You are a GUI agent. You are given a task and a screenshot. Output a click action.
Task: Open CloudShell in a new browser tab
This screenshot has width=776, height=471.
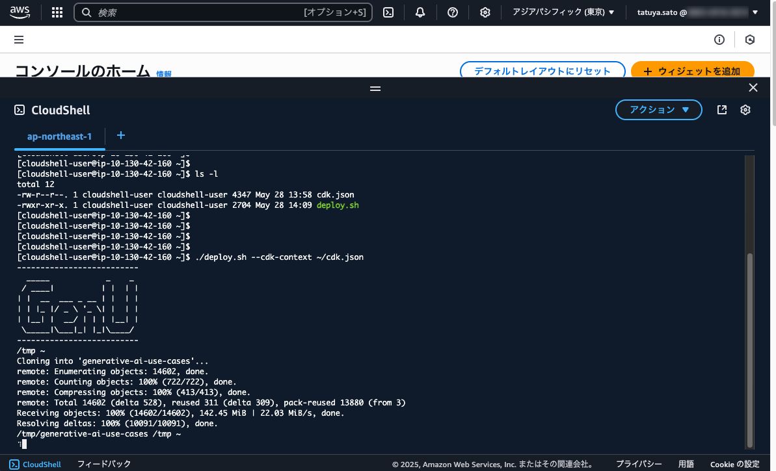pos(722,110)
